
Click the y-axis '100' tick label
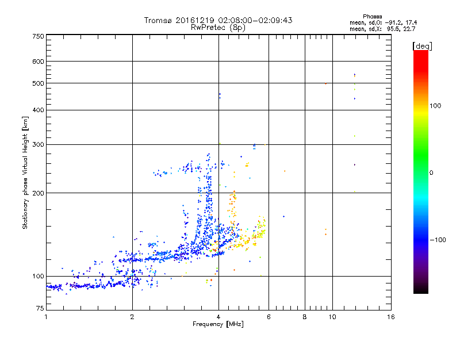pyautogui.click(x=38, y=277)
